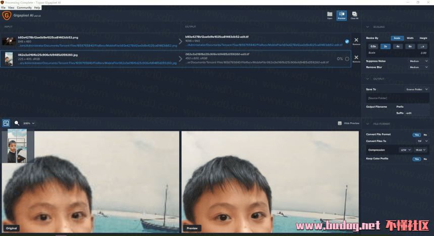
Task: Open the 200% zoom level dropdown
Action: coord(29,123)
